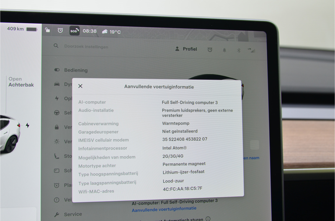Tap the charging bolt icon beside the car
Image resolution: width=335 pixels, height=221 pixels.
28,125
